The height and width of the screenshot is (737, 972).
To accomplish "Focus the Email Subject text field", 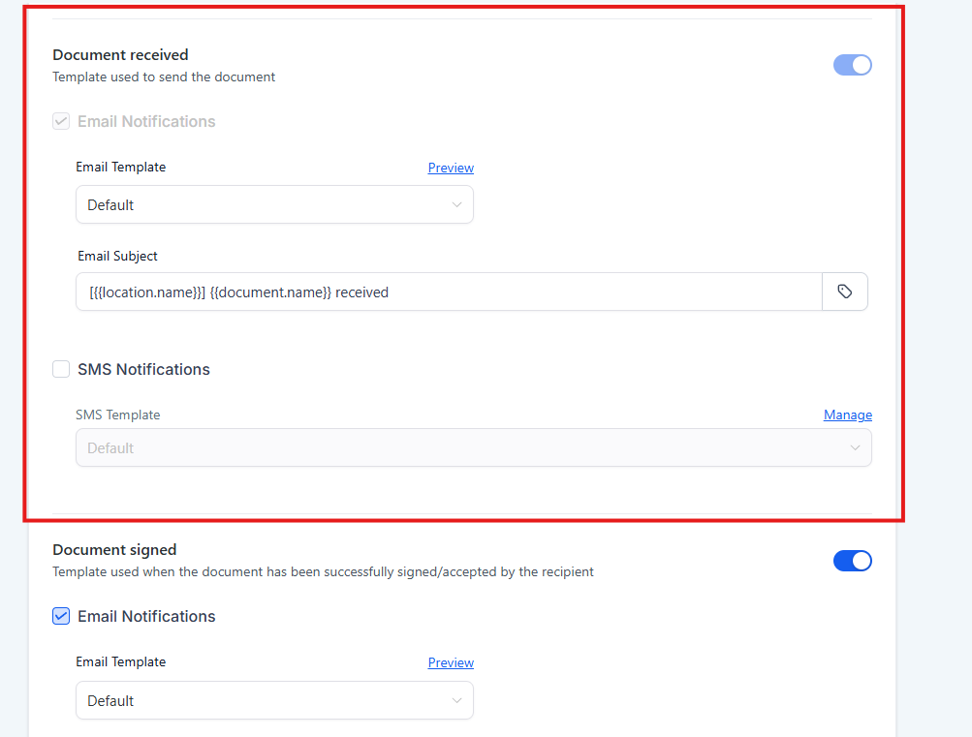I will [448, 292].
